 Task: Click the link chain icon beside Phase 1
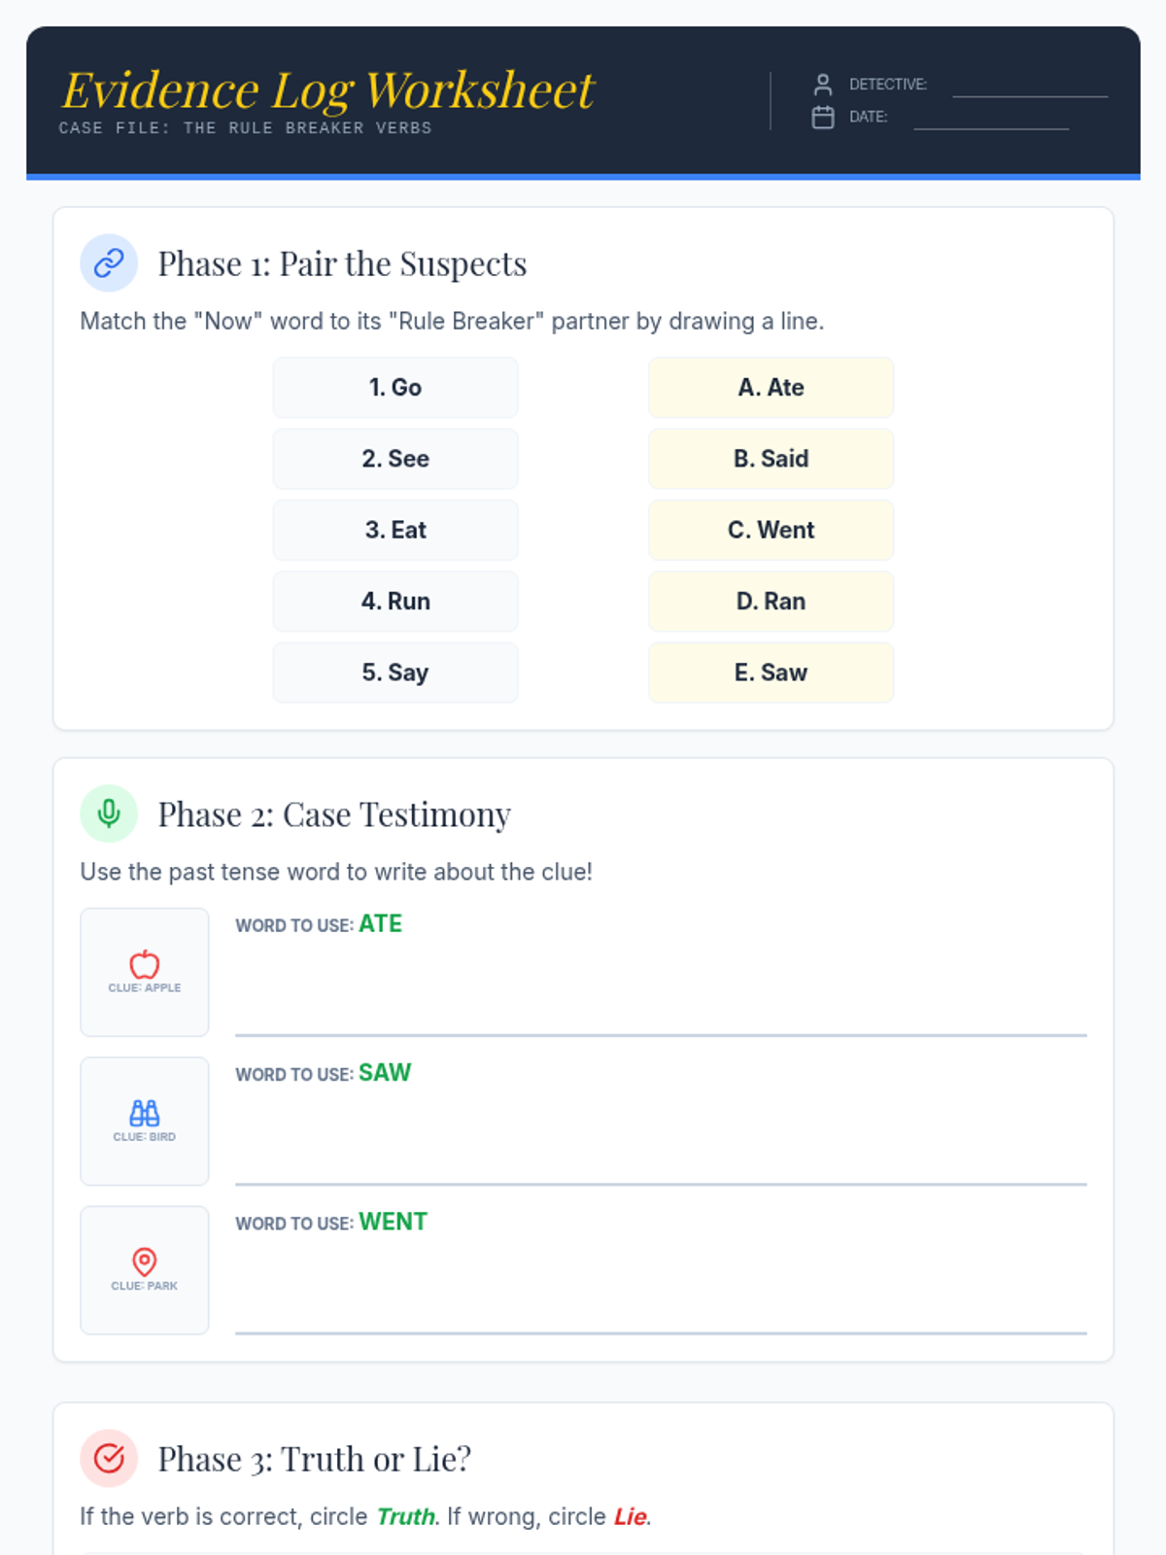[109, 262]
